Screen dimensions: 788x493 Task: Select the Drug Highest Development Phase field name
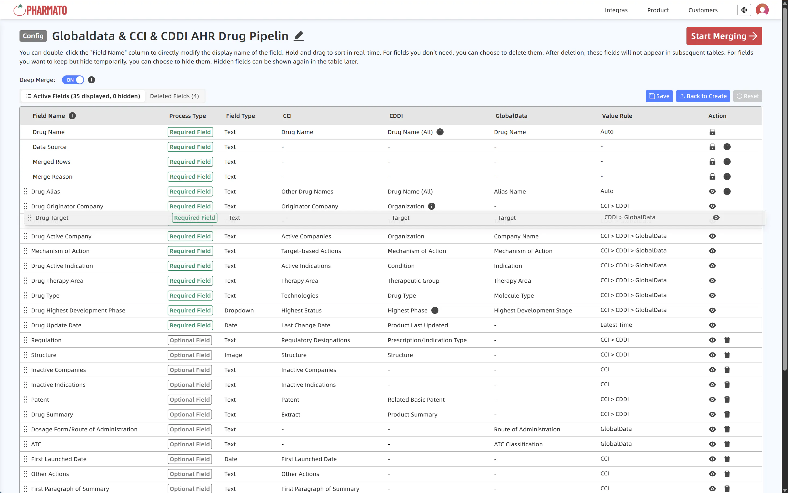pyautogui.click(x=78, y=310)
